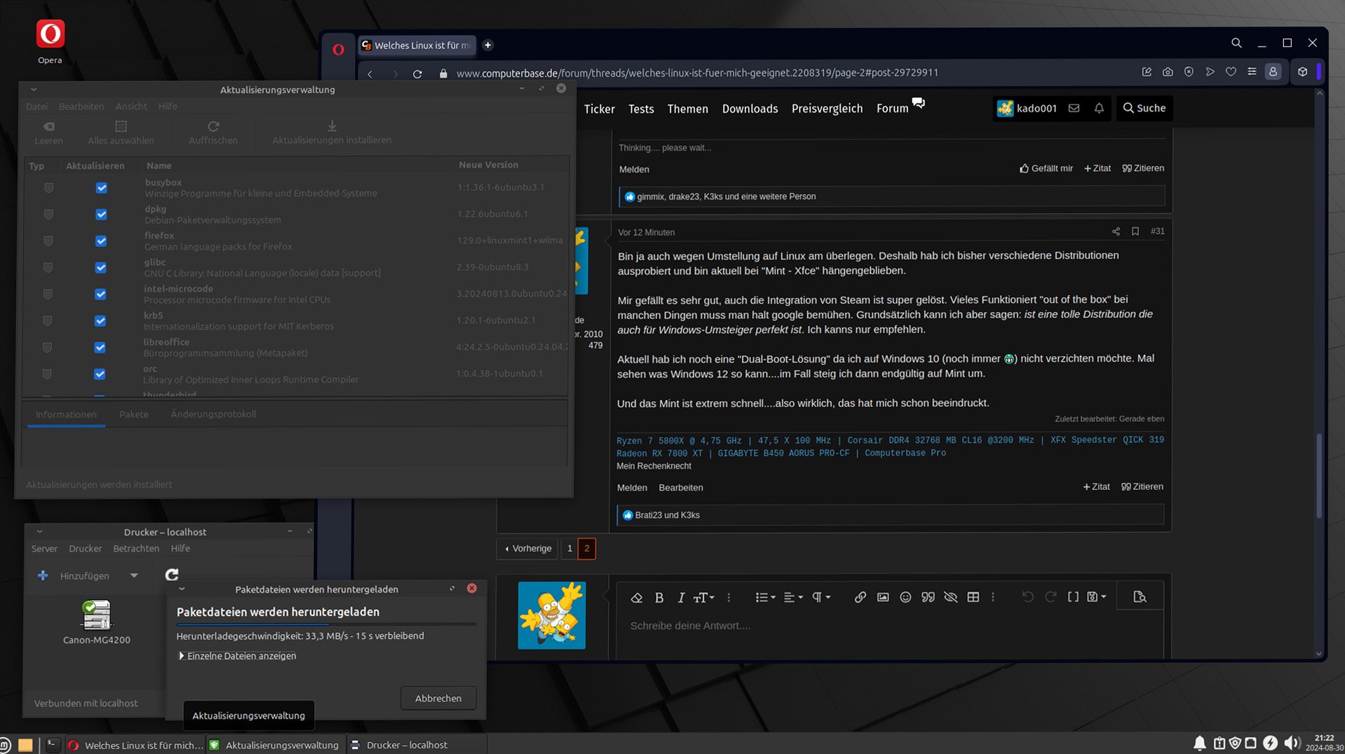Open Opera easy setup sliders icon
The height and width of the screenshot is (754, 1345).
[x=1252, y=72]
